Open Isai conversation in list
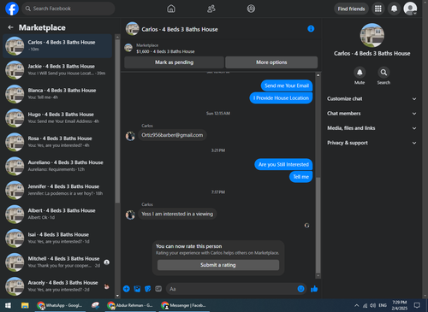The width and height of the screenshot is (428, 312). tap(57, 238)
